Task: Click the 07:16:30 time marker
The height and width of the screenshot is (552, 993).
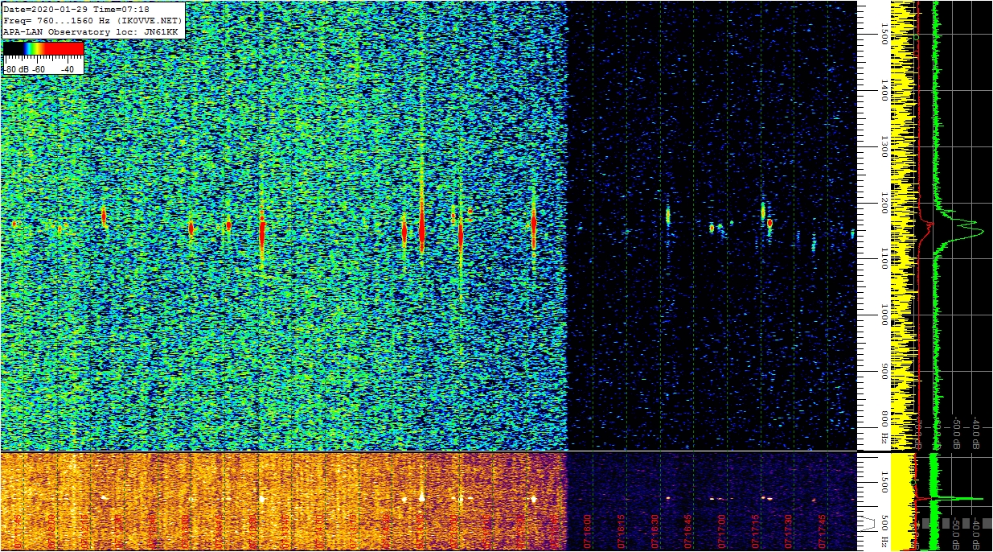Action: click(x=654, y=531)
